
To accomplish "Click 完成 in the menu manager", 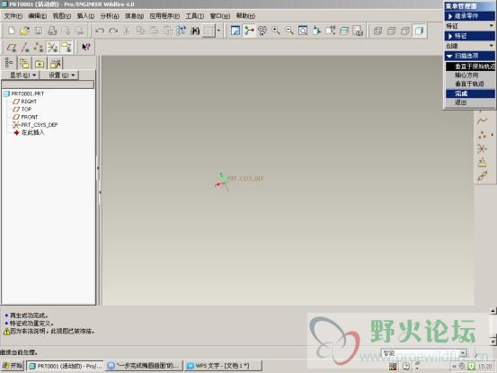I will (470, 93).
